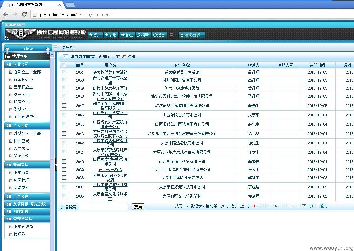Image resolution: width=354 pixels, height=251 pixels.
Task: Expand the 广告管理 section
Action: [x=27, y=197]
